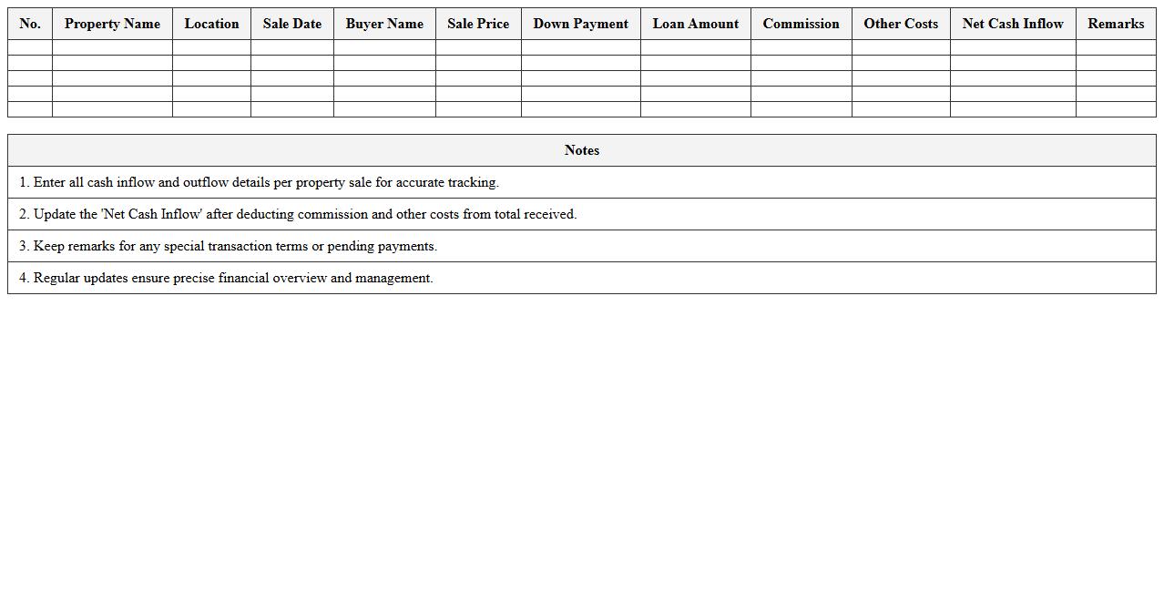Click the 'Net Cash Inflow' column header
The image size is (1164, 592).
tap(1013, 24)
